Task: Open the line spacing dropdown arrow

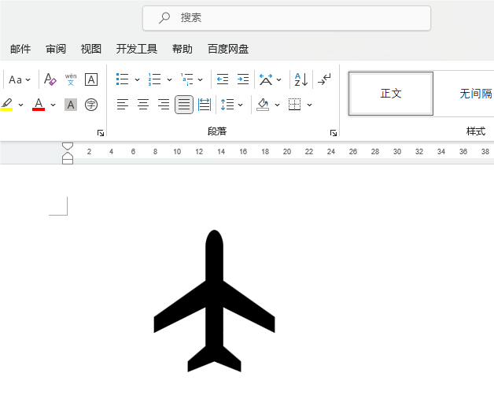Action: point(241,105)
